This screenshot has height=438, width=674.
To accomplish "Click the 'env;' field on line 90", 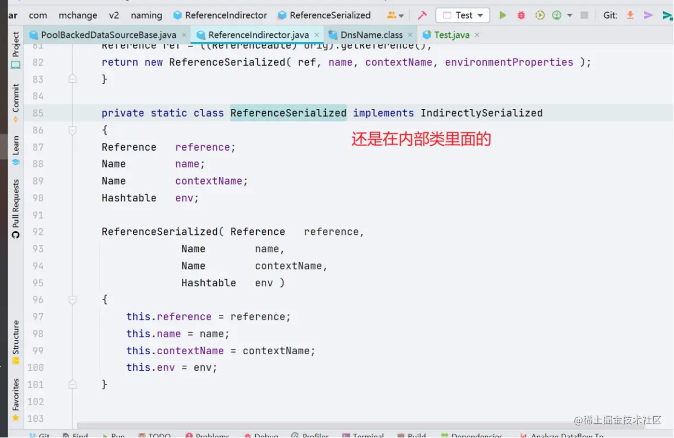I will click(187, 198).
